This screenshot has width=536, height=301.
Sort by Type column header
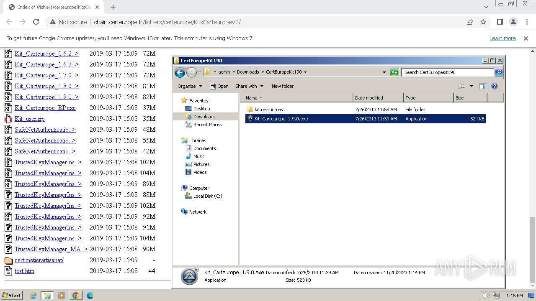click(x=428, y=98)
